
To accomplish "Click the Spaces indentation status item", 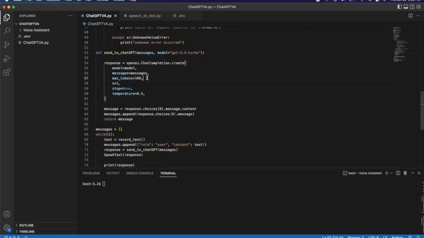I will pos(356,237).
